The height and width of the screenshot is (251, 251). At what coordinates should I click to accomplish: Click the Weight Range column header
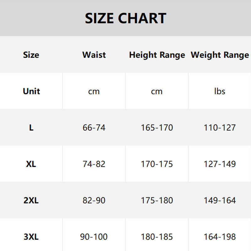point(220,55)
